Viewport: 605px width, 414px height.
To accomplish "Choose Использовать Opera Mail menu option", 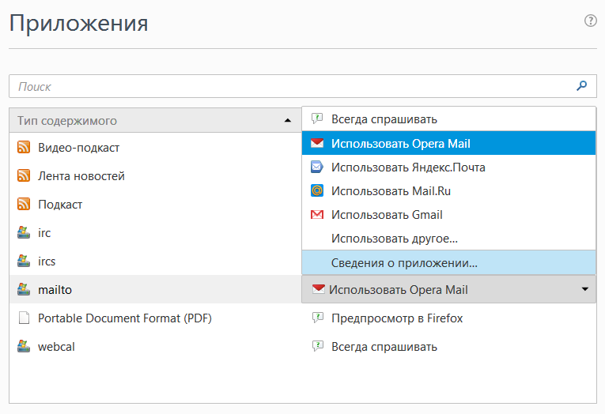I will (x=448, y=143).
